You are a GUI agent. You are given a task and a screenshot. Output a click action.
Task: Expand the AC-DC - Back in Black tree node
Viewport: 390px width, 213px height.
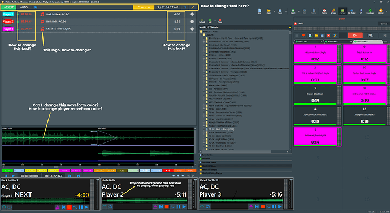(204, 129)
